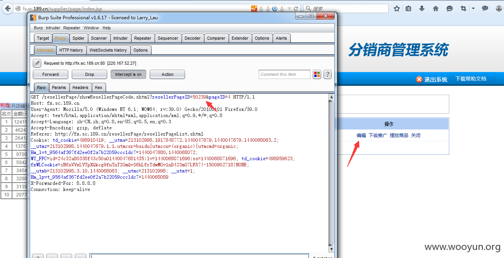Click the blue 关闭 link after 摆放商品
The width and height of the screenshot is (504, 258).
pos(416,136)
